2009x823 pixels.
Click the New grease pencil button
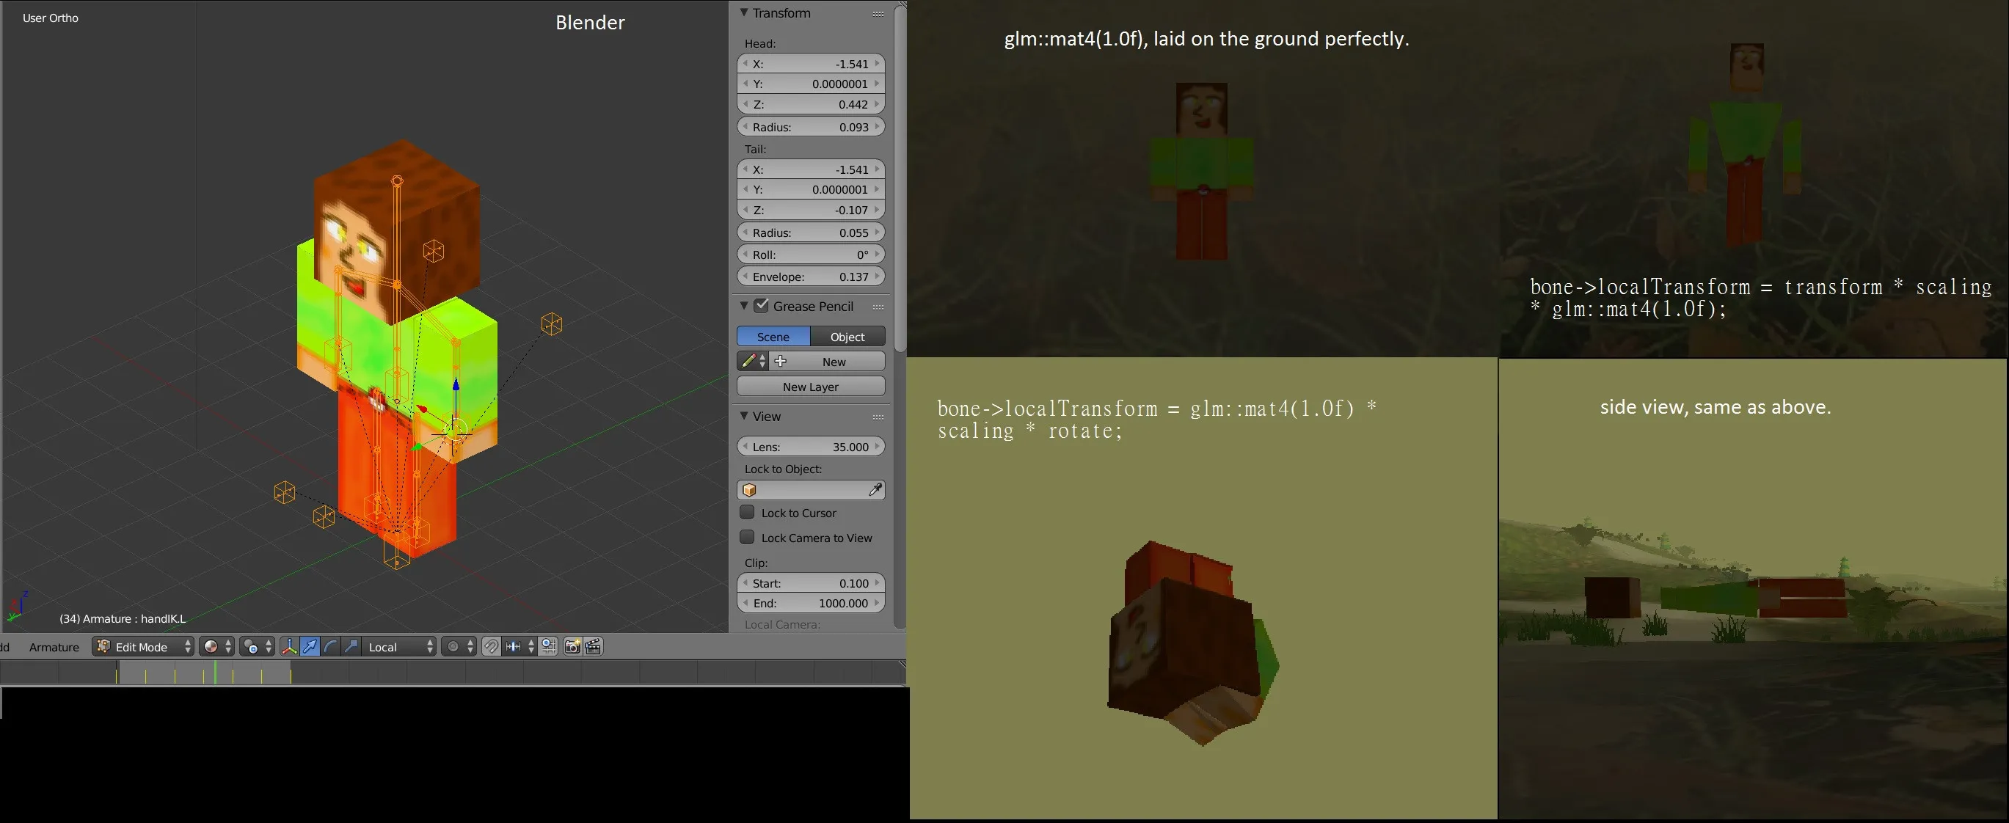click(833, 362)
